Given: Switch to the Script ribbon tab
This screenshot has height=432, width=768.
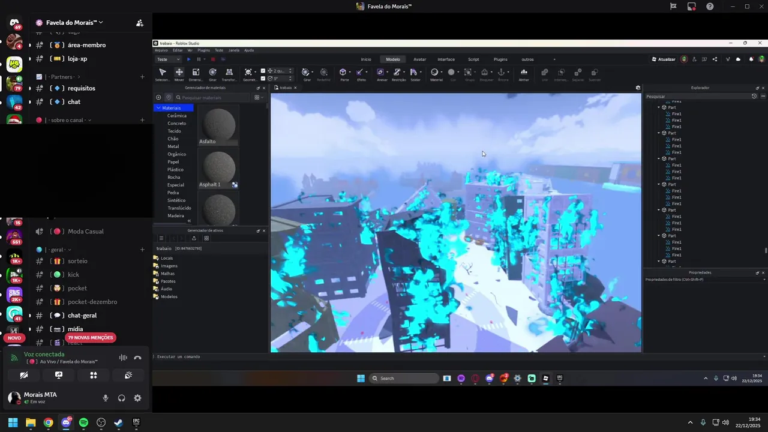Looking at the screenshot, I should [x=473, y=59].
